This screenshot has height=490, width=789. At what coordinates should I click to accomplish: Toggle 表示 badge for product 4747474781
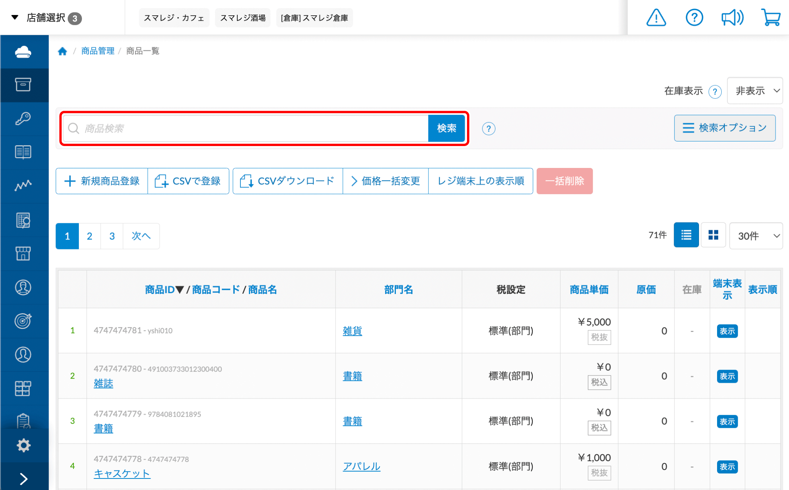click(727, 331)
